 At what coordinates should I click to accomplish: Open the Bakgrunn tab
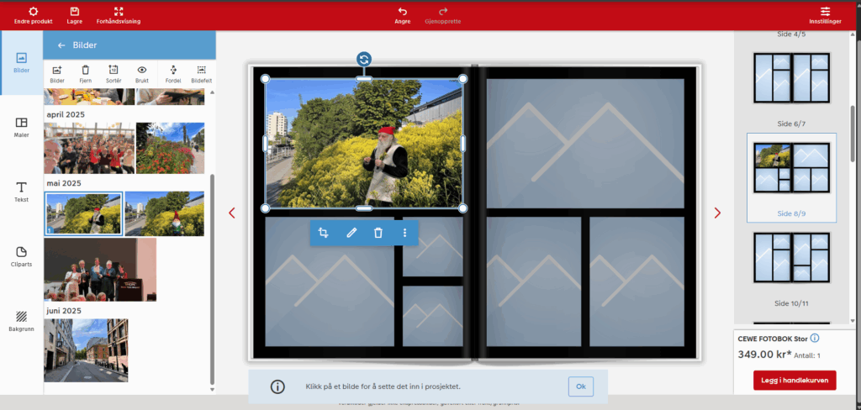(x=22, y=322)
